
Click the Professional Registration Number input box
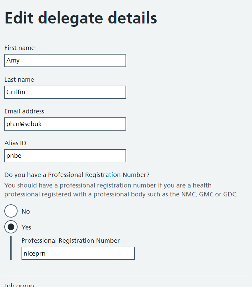78,253
